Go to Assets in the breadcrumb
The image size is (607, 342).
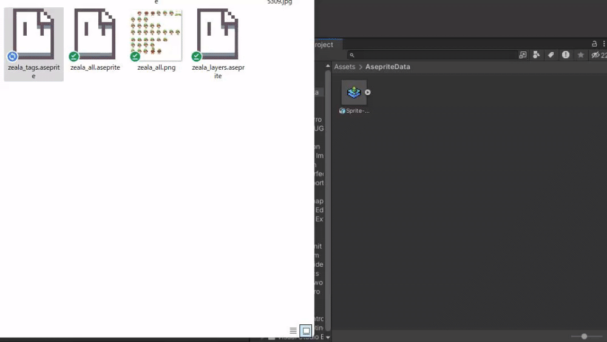(x=345, y=67)
